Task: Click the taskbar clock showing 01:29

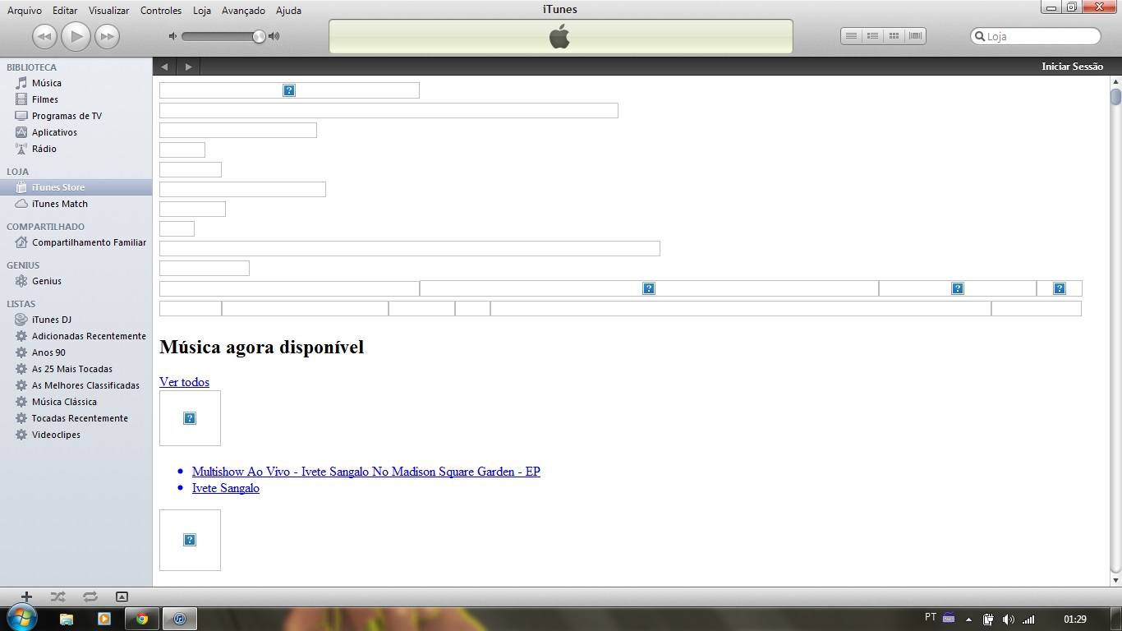Action: click(1075, 619)
